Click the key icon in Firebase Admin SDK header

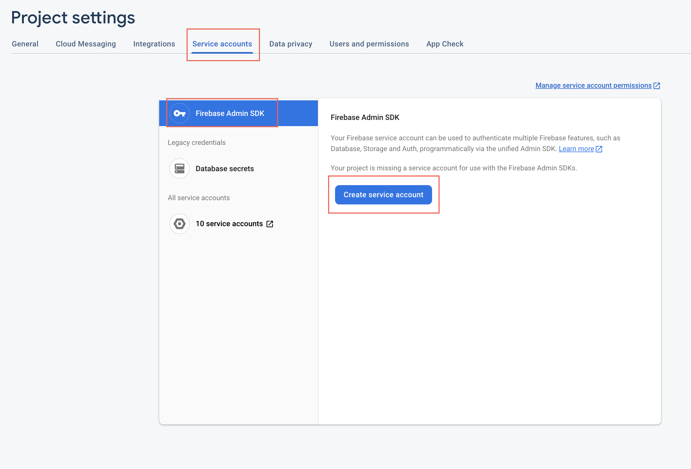(179, 113)
